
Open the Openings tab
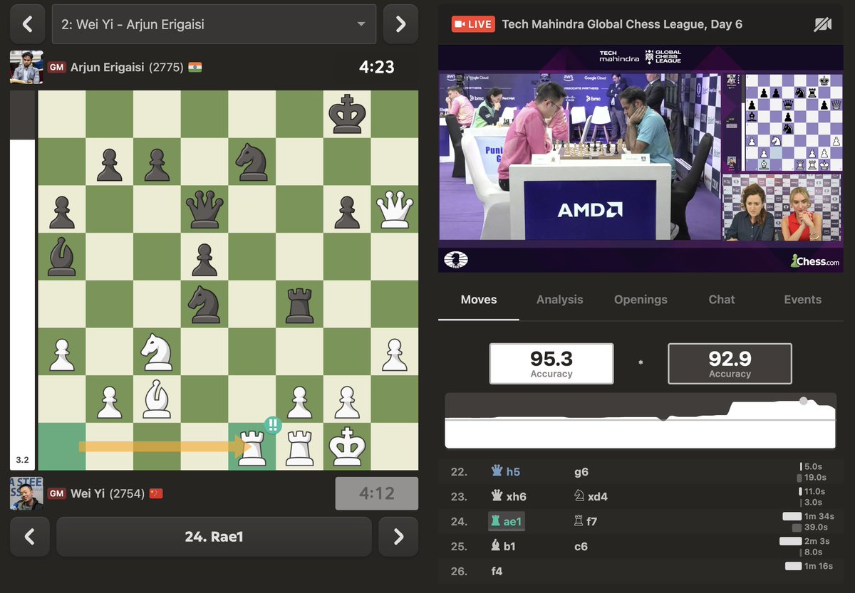(641, 300)
